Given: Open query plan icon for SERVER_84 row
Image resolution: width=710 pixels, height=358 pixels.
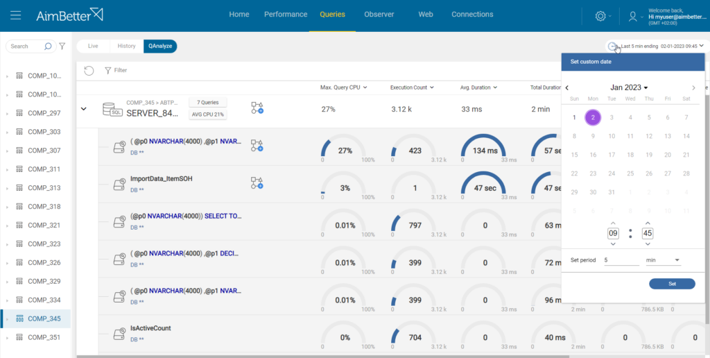Looking at the screenshot, I should [257, 108].
